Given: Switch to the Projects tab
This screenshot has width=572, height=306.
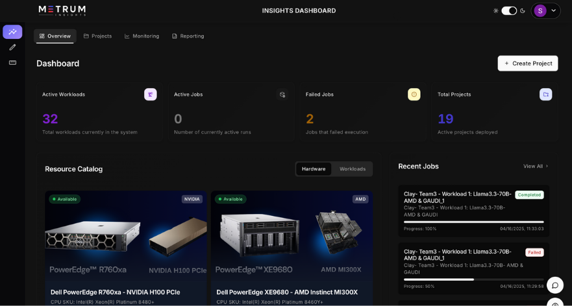Looking at the screenshot, I should [98, 36].
